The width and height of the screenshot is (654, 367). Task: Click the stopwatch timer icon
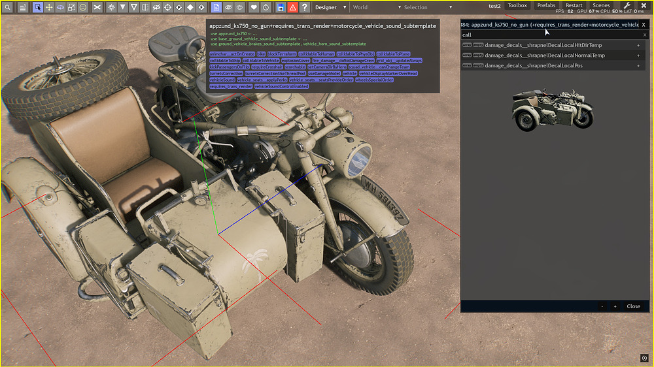(x=266, y=7)
